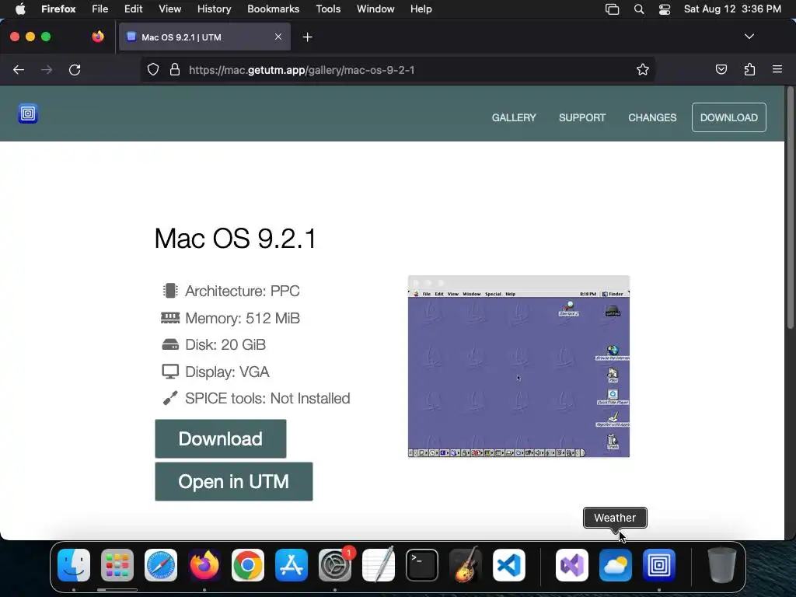Open TextEdit from the Dock
796x597 pixels.
(379, 565)
